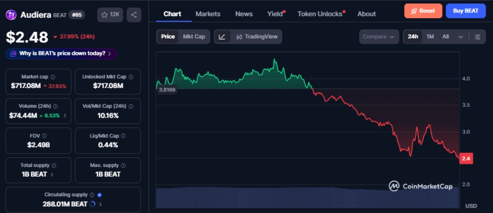The image size is (493, 213).
Task: Switch to the Chart tab
Action: pos(172,14)
